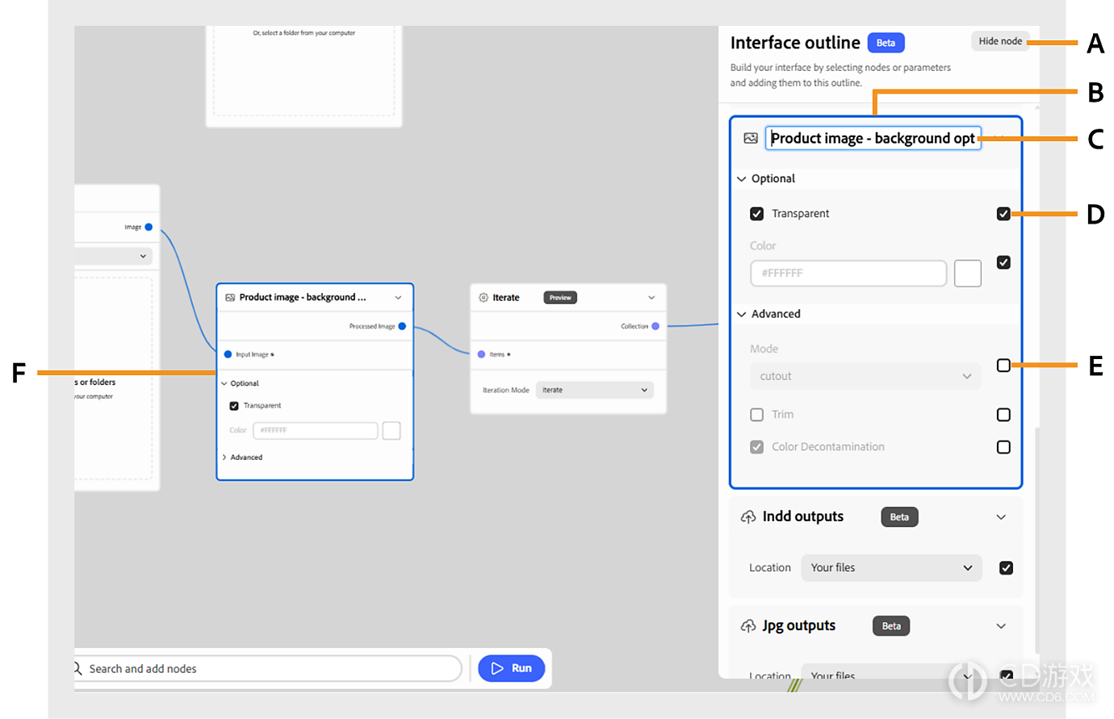The image size is (1114, 719).
Task: Click the Iterate node Items input port
Action: [x=481, y=354]
